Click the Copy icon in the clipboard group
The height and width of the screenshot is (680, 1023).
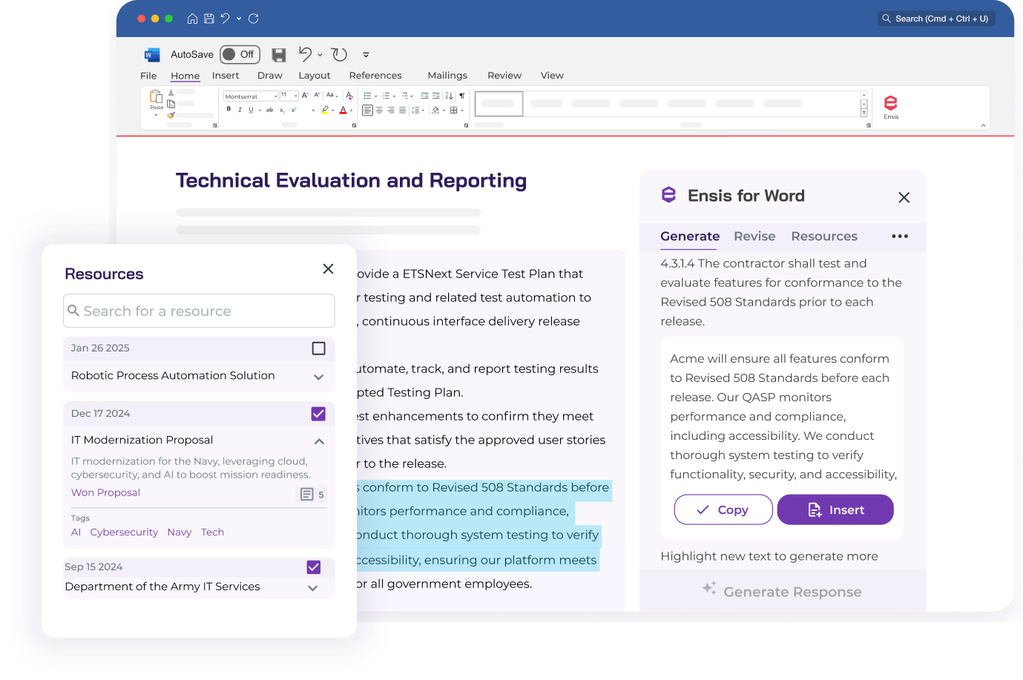(x=171, y=104)
